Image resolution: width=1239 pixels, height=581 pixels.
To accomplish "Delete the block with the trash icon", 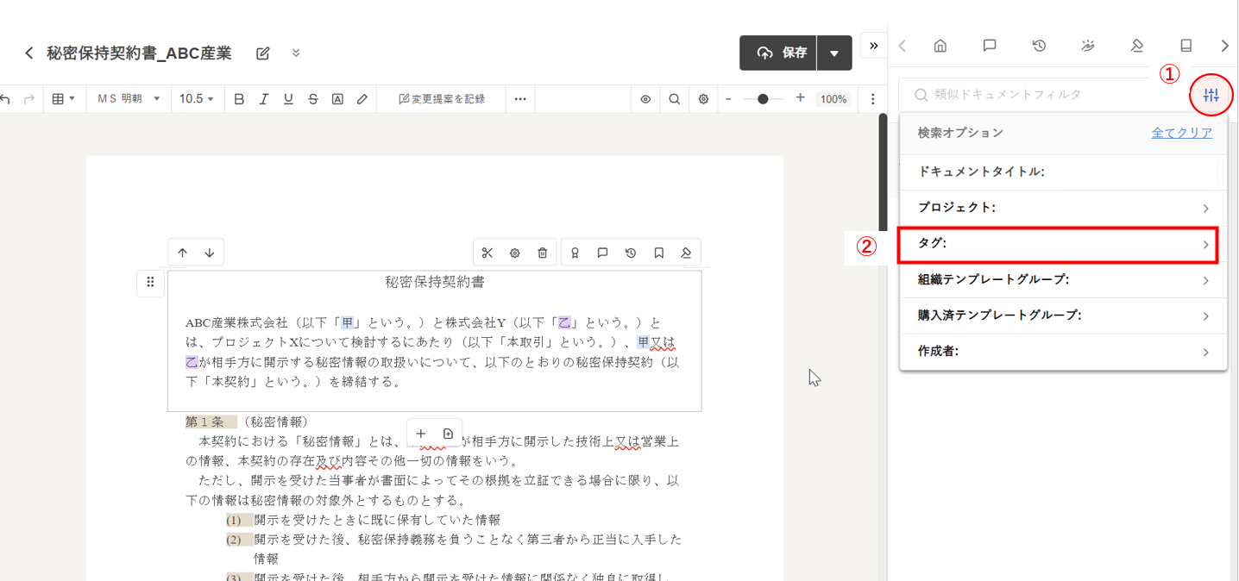I will 542,253.
